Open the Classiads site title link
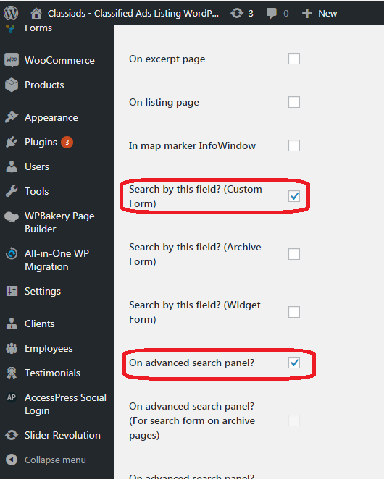This screenshot has width=384, height=503. (x=133, y=14)
